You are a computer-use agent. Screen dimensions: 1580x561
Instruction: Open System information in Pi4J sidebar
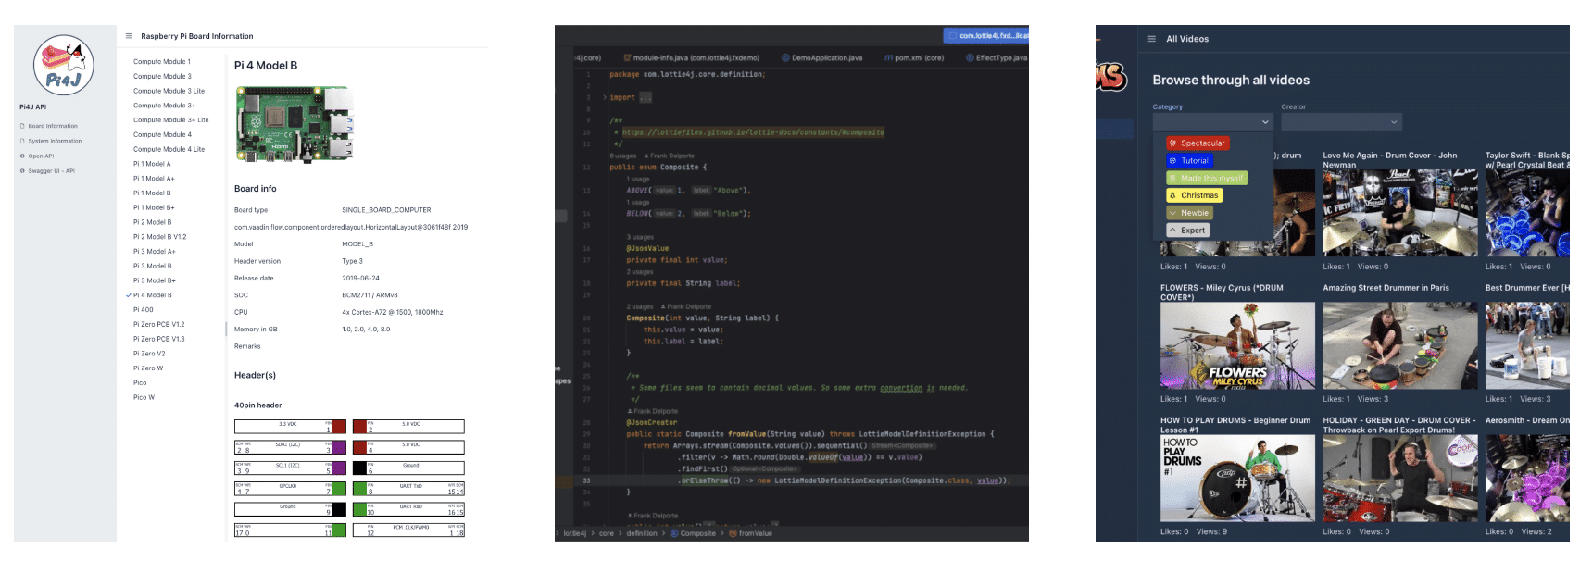coord(55,141)
